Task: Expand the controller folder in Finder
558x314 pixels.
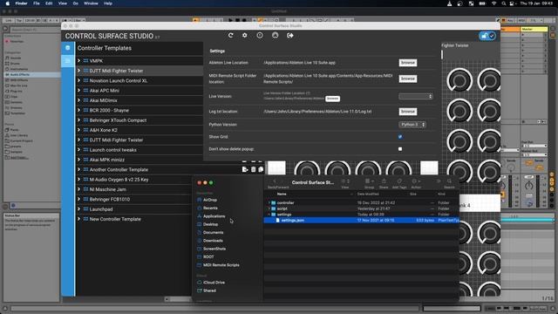Action: point(269,202)
